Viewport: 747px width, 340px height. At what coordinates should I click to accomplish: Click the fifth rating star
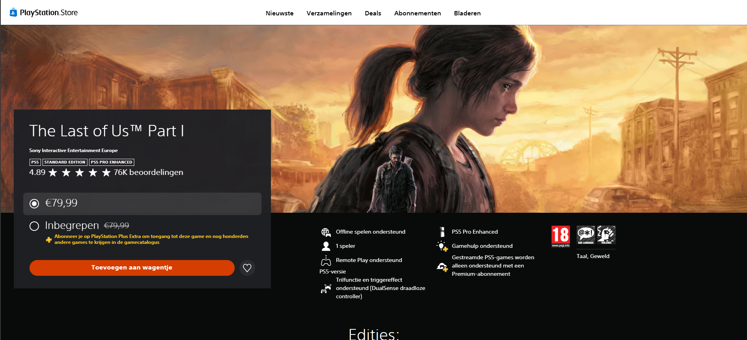(106, 173)
